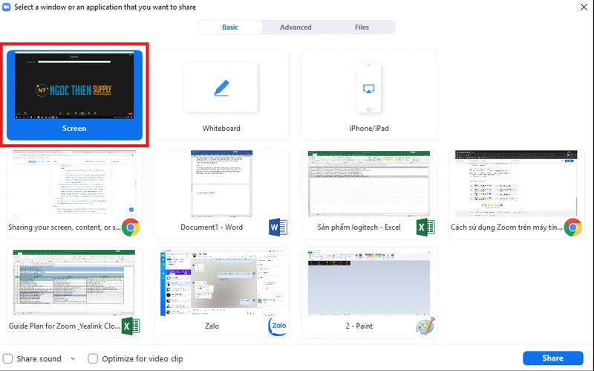Enable Optimize for video clip checkbox
The height and width of the screenshot is (371, 594).
tap(93, 358)
